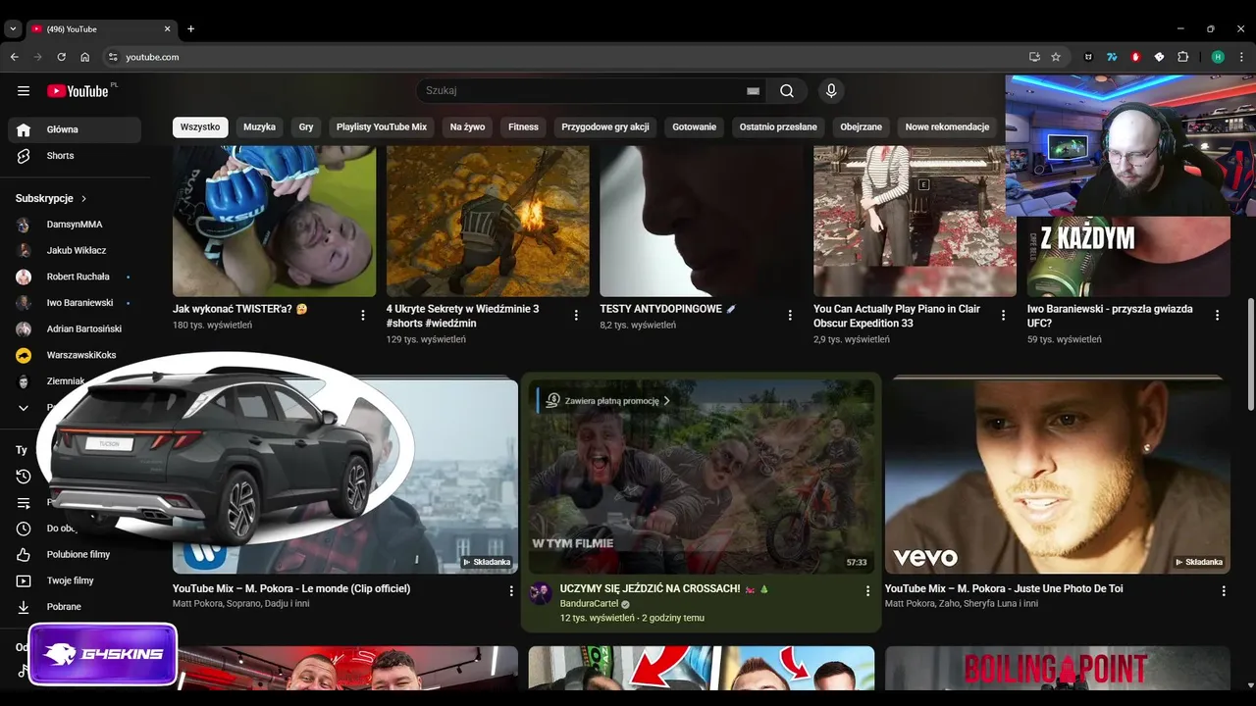The image size is (1256, 706).
Task: Open Robert Ruchała subscription
Action: 75,277
